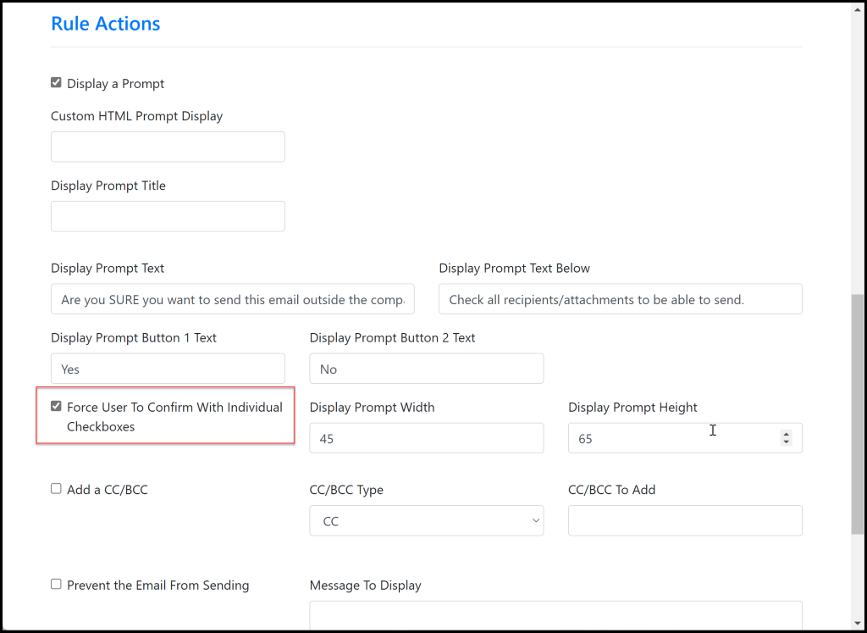Select the Display Prompt Width value 45
The height and width of the screenshot is (633, 867).
426,438
